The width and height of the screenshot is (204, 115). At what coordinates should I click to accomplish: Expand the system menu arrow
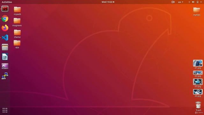201,2
